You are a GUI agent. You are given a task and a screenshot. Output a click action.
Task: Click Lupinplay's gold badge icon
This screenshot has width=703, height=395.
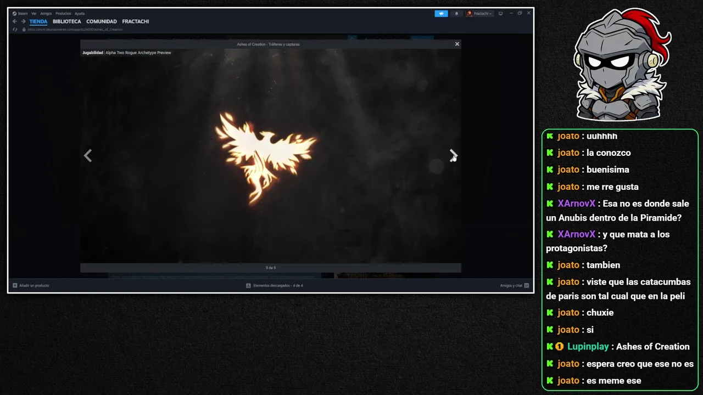pyautogui.click(x=560, y=347)
